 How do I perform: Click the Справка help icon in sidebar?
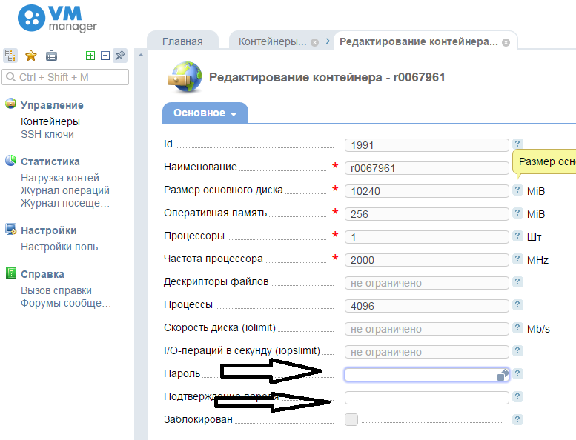click(10, 273)
